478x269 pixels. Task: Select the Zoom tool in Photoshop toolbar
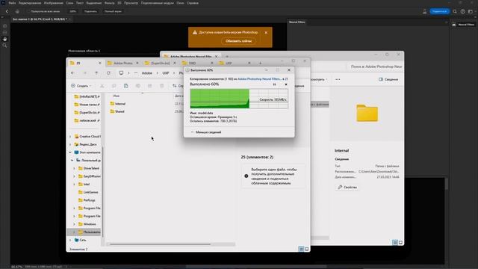click(x=4, y=46)
